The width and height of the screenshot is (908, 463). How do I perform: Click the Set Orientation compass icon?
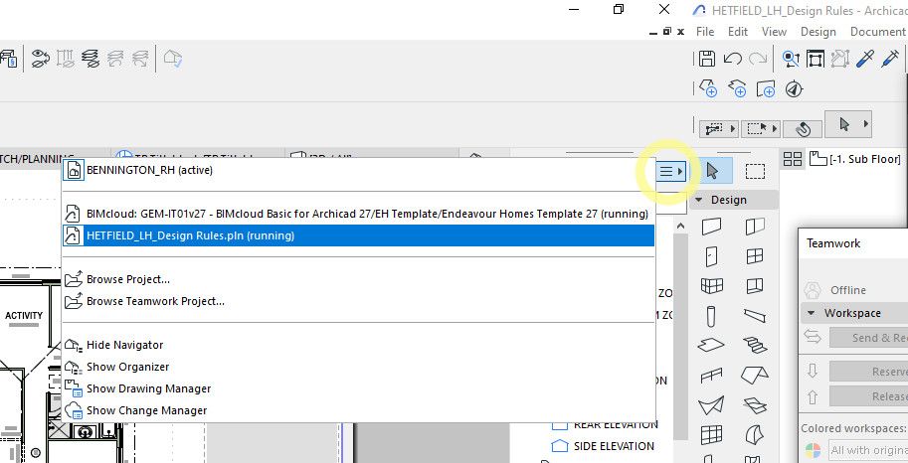pyautogui.click(x=794, y=89)
